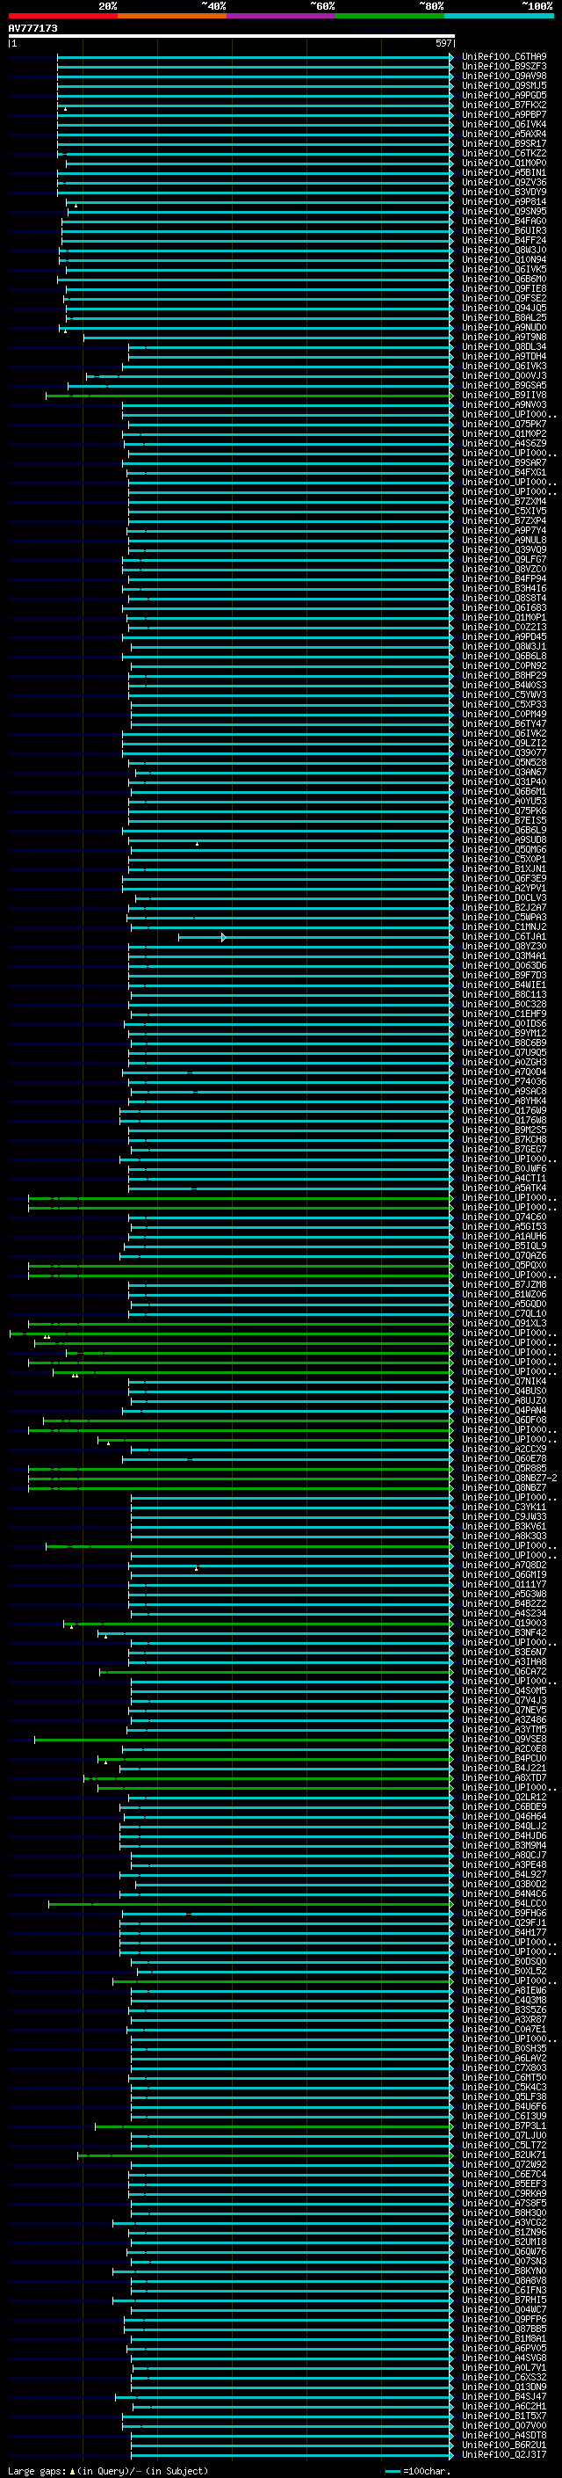Select the UniRef100_Q6IVK4 label
The height and width of the screenshot is (2478, 562).
tap(503, 124)
